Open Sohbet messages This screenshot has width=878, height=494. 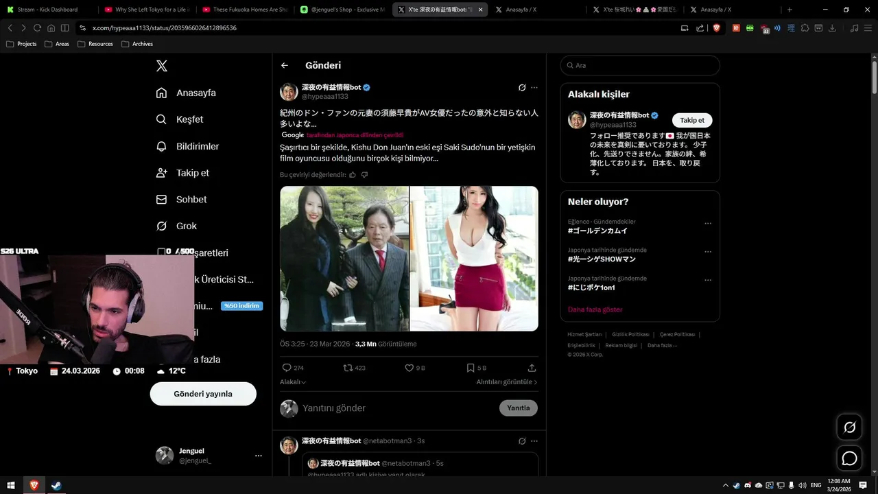pyautogui.click(x=181, y=200)
